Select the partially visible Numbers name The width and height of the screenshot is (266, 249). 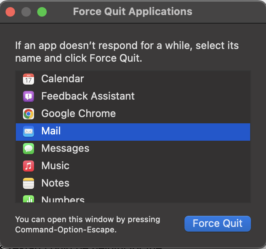tap(63, 200)
